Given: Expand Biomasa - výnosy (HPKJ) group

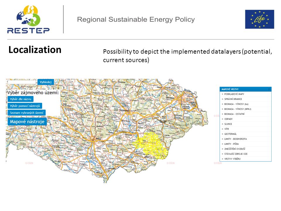Looking at the screenshot, I should [x=246, y=109].
